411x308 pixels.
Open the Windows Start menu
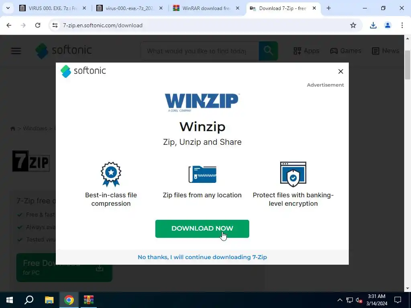click(x=10, y=300)
